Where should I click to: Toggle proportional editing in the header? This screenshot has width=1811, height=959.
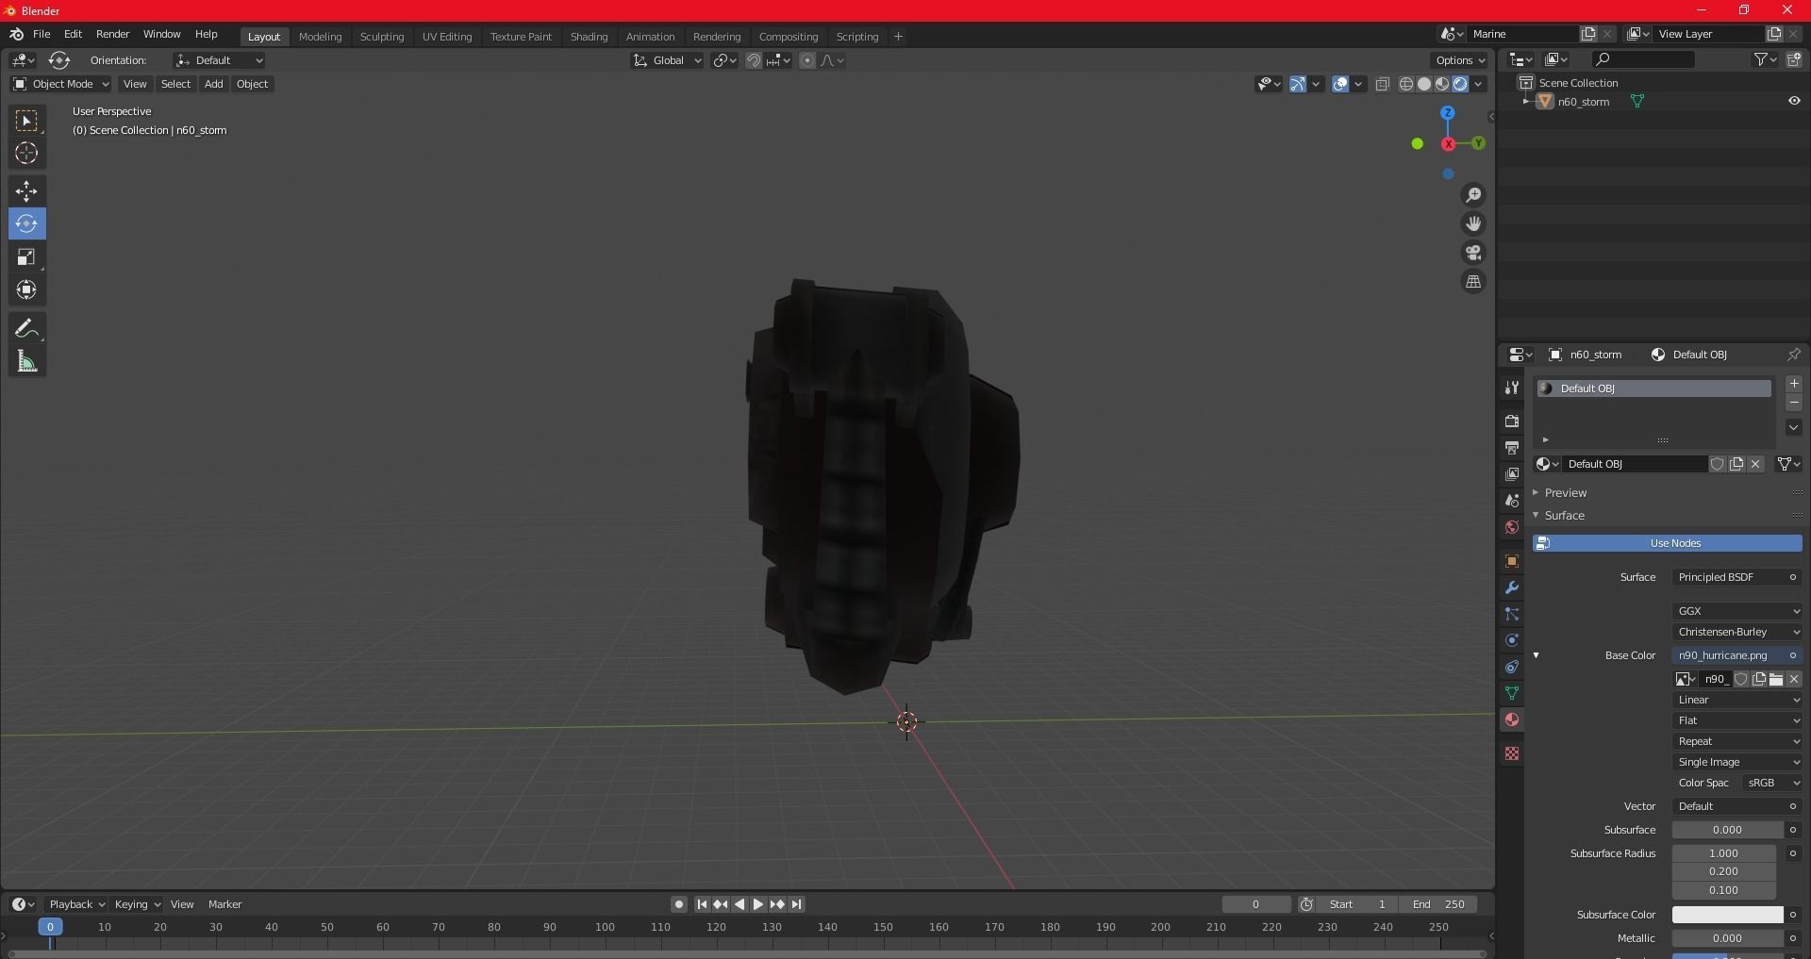(807, 60)
